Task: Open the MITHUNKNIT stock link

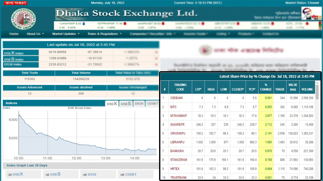Action: [x=180, y=116]
